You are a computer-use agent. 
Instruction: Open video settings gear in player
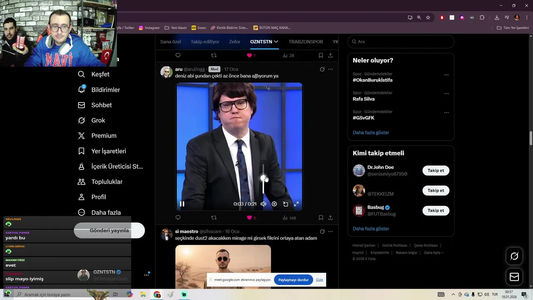tap(274, 204)
